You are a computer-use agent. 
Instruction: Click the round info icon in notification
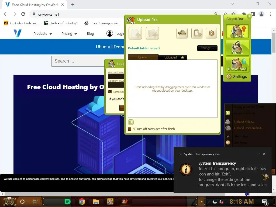(x=186, y=170)
